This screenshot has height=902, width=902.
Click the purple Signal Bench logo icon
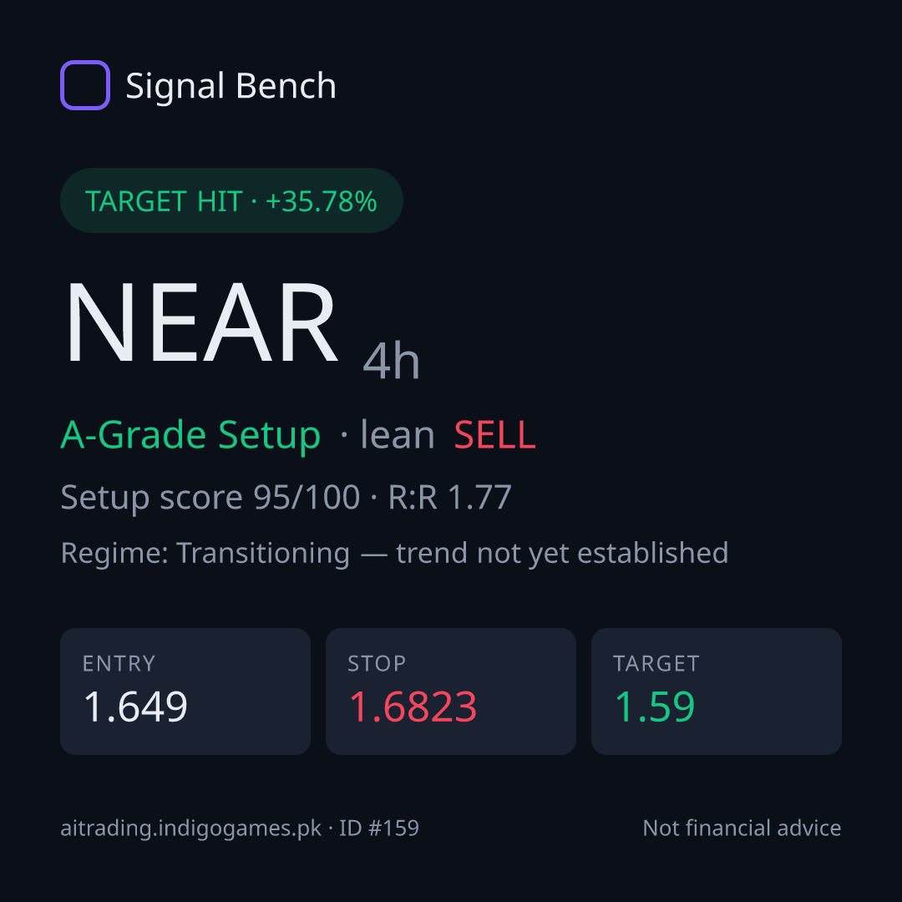tap(85, 85)
